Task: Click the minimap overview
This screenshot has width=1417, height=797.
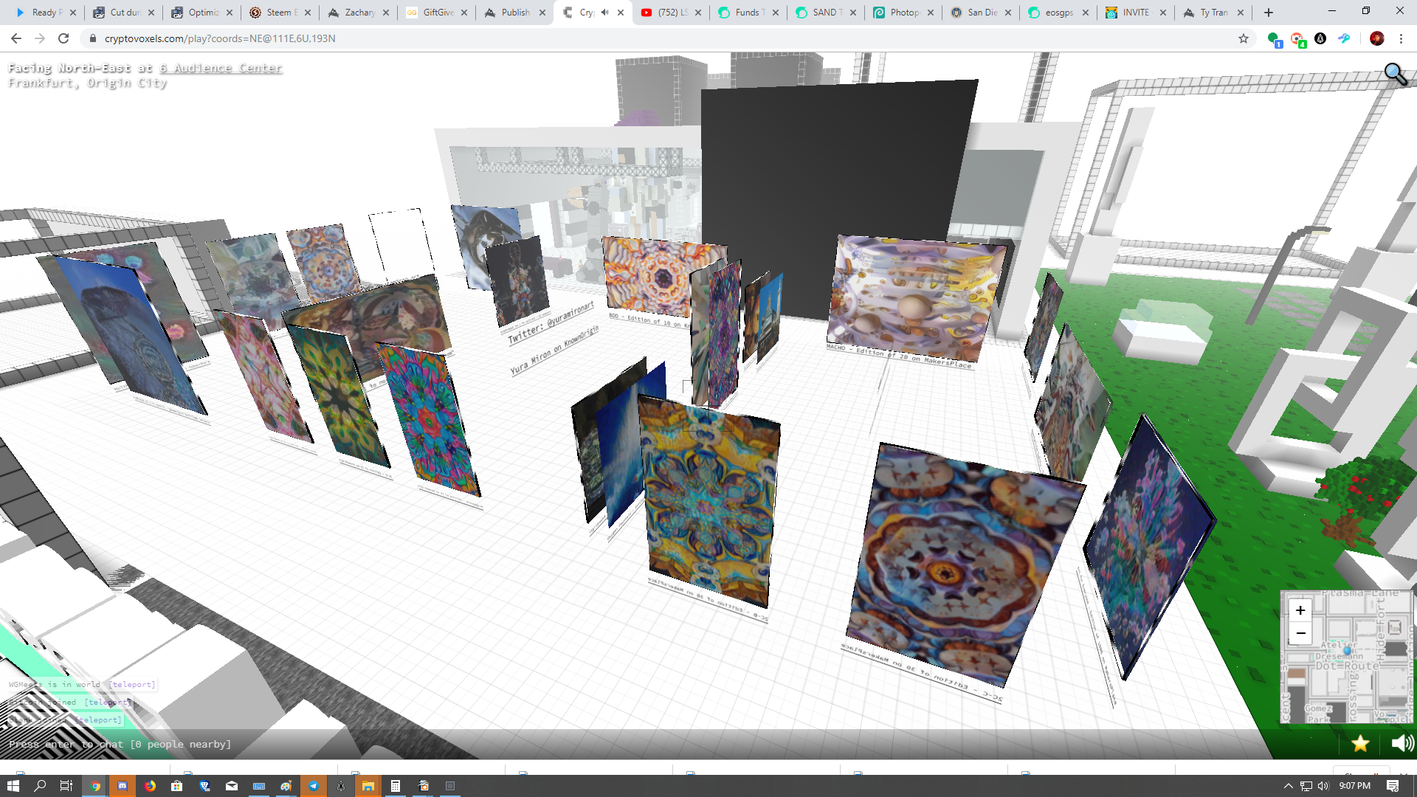Action: (x=1347, y=657)
